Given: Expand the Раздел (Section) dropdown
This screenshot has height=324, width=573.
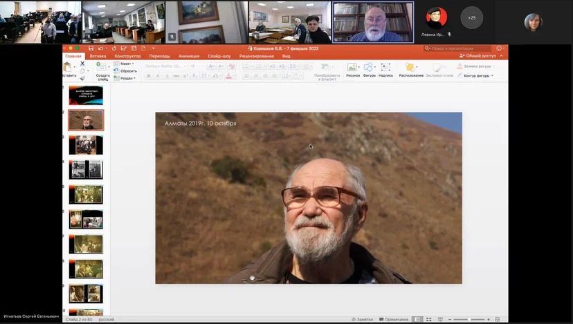Looking at the screenshot, I should pos(126,78).
